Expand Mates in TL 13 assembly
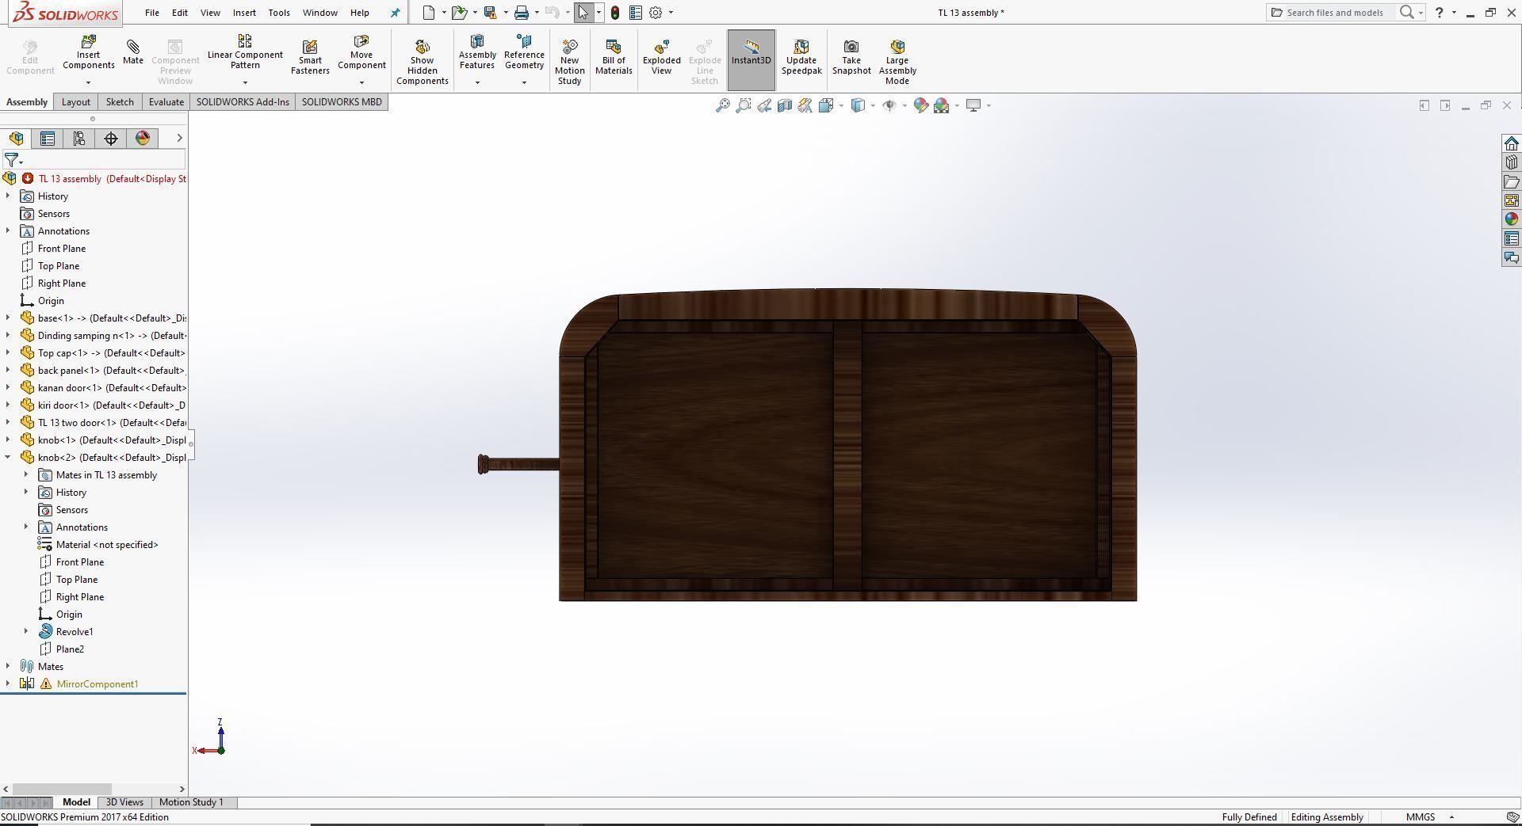Image resolution: width=1522 pixels, height=826 pixels. click(26, 475)
